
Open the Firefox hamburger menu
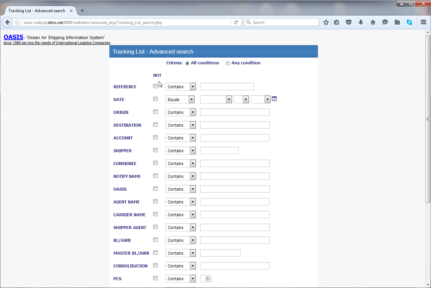tap(424, 23)
